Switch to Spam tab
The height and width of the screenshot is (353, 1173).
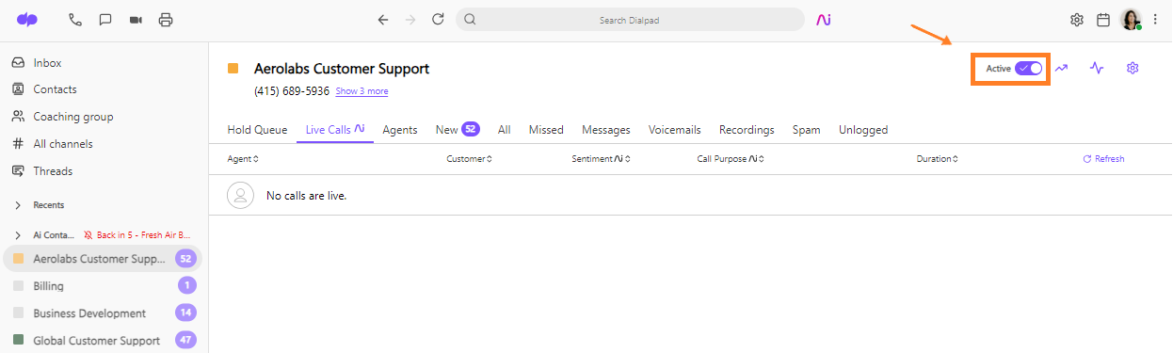tap(806, 130)
